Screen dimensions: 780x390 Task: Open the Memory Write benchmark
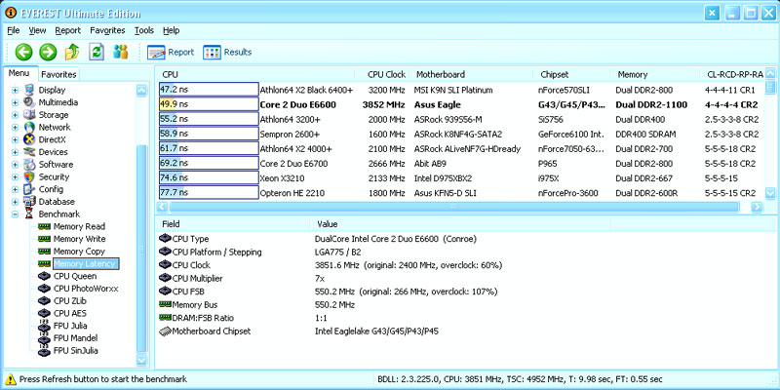point(79,239)
